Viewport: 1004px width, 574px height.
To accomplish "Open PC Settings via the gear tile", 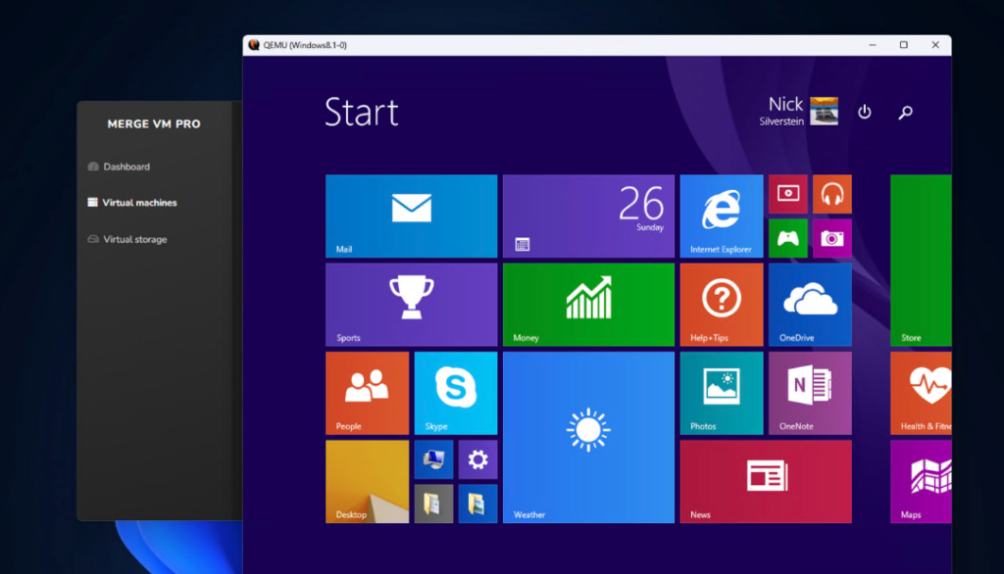I will point(477,458).
